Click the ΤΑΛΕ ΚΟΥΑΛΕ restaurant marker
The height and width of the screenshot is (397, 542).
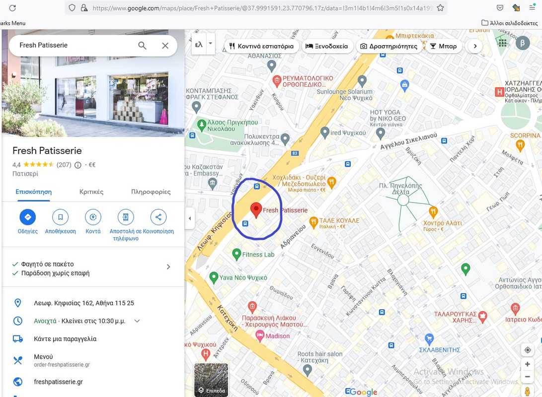point(313,222)
